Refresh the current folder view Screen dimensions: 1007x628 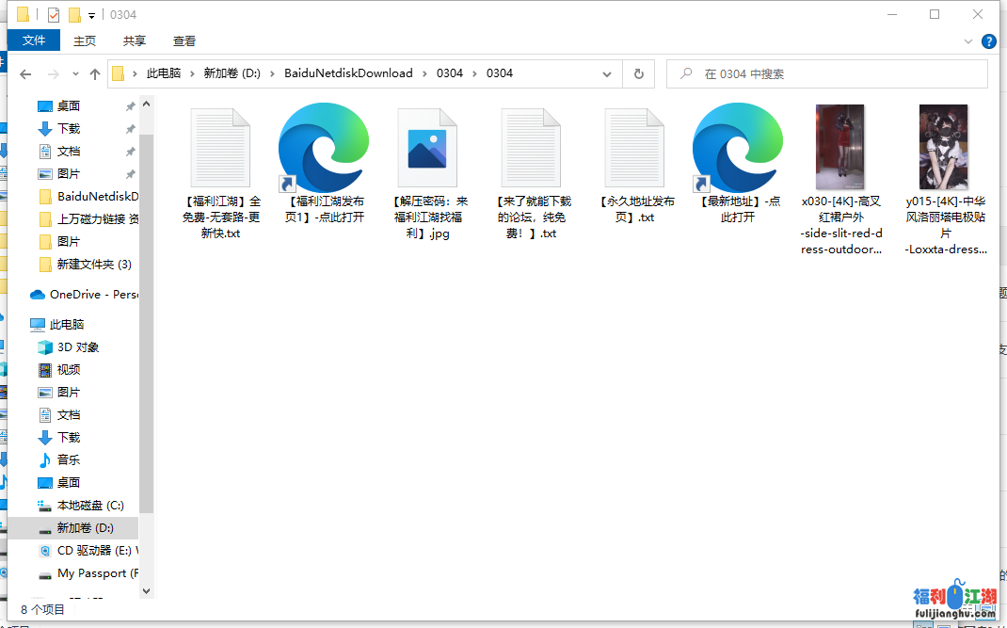pyautogui.click(x=639, y=74)
